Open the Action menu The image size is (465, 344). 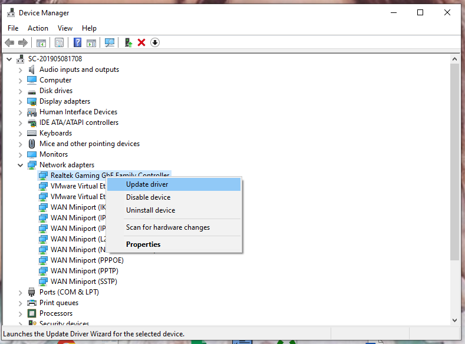pos(38,28)
